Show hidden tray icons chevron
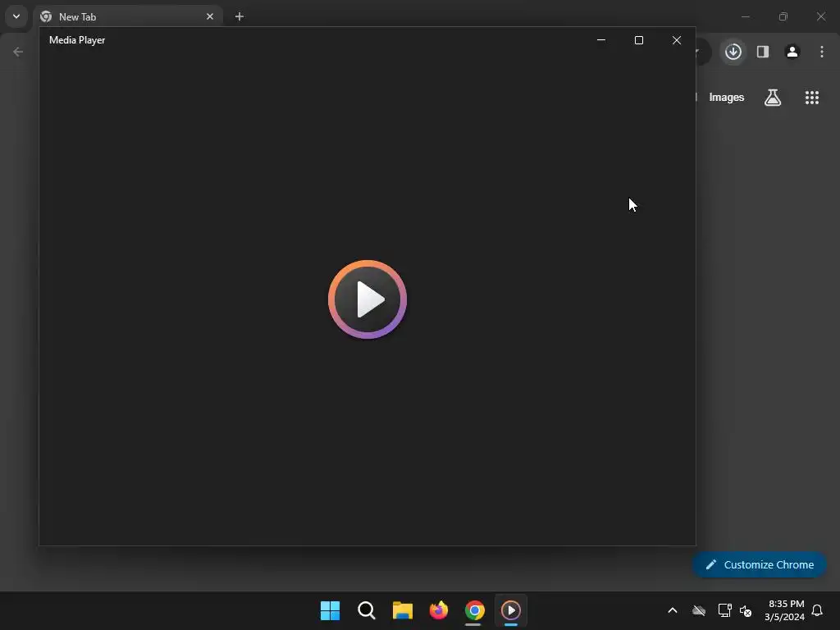 pos(673,610)
